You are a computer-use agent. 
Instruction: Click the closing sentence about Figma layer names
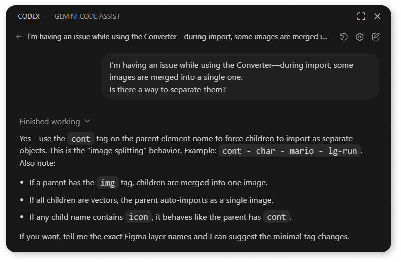pyautogui.click(x=184, y=236)
